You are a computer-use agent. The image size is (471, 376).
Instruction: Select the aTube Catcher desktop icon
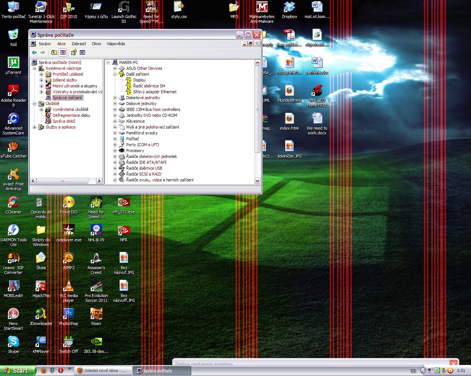[x=13, y=149]
